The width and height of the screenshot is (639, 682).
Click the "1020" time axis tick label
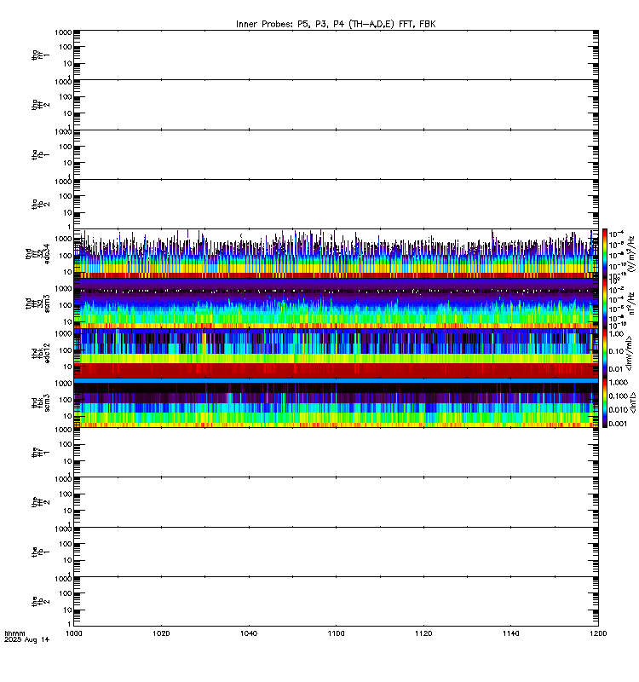[x=161, y=633]
